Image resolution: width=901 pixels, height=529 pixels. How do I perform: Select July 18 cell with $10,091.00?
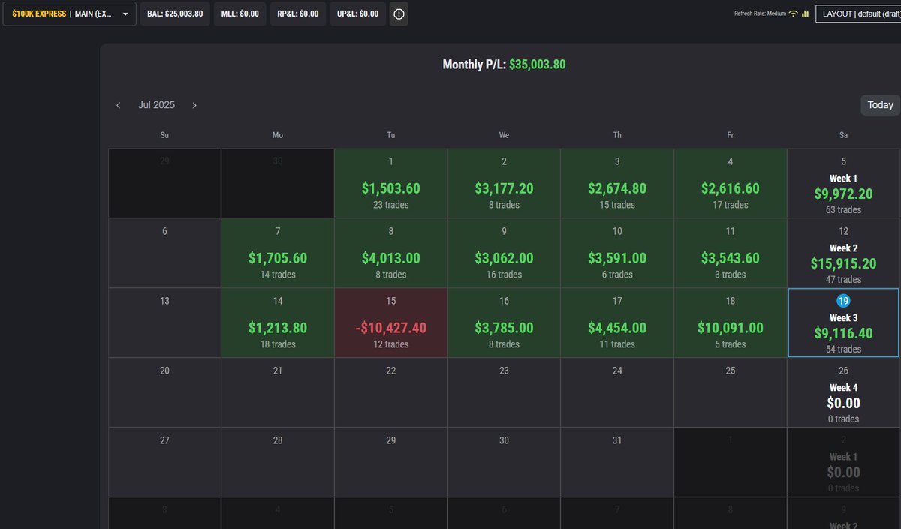click(x=731, y=323)
